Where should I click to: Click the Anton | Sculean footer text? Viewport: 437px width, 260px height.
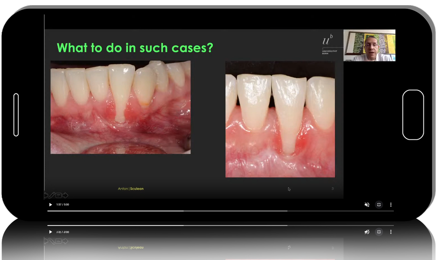click(x=131, y=189)
